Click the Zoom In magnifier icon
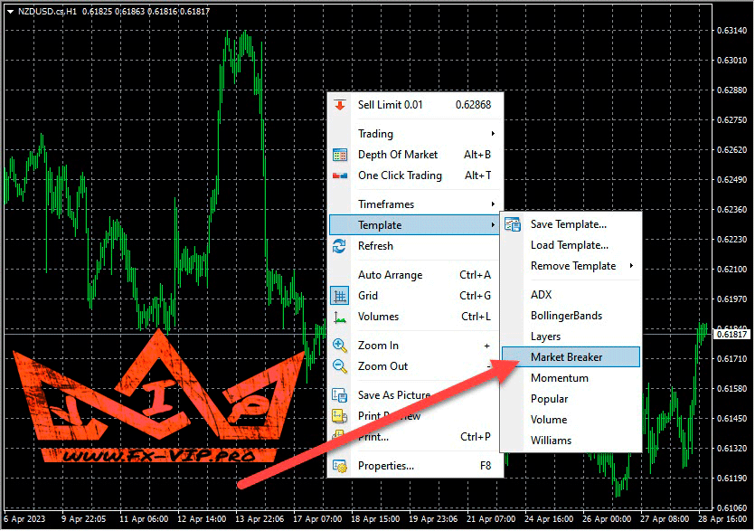 [x=340, y=346]
